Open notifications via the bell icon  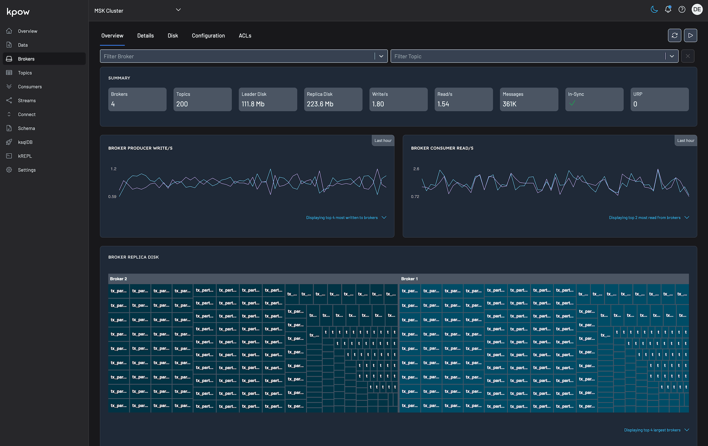click(x=668, y=9)
